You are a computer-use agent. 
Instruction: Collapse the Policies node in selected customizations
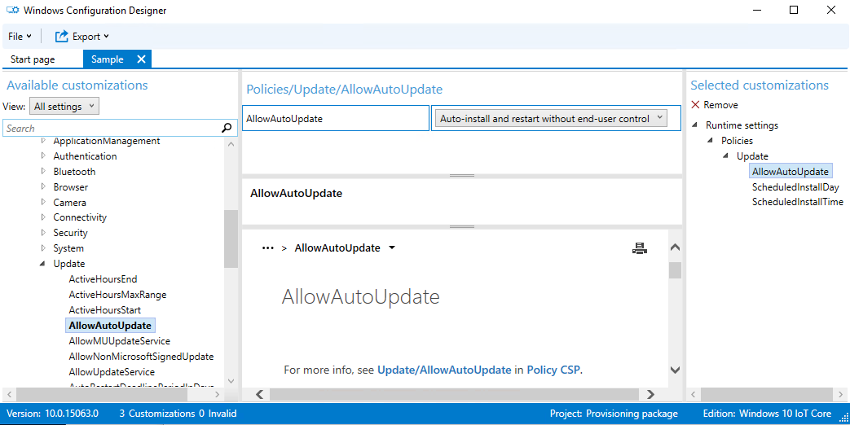point(710,140)
